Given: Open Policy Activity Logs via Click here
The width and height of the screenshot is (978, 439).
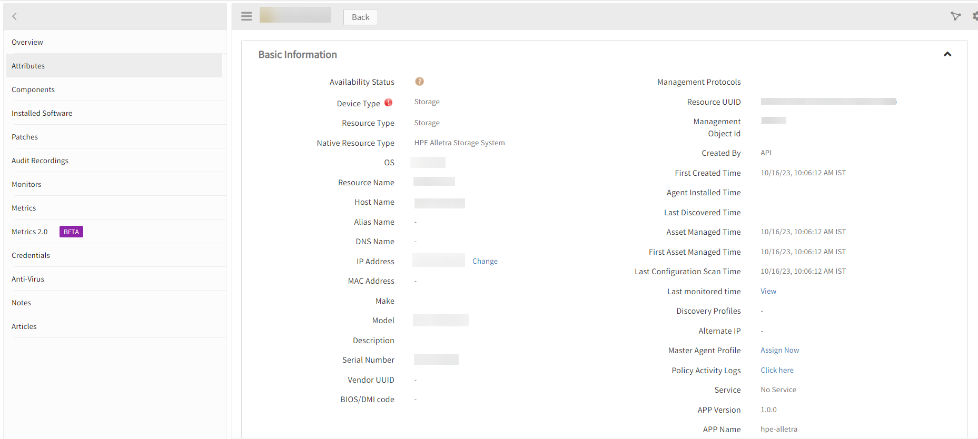Looking at the screenshot, I should (777, 370).
